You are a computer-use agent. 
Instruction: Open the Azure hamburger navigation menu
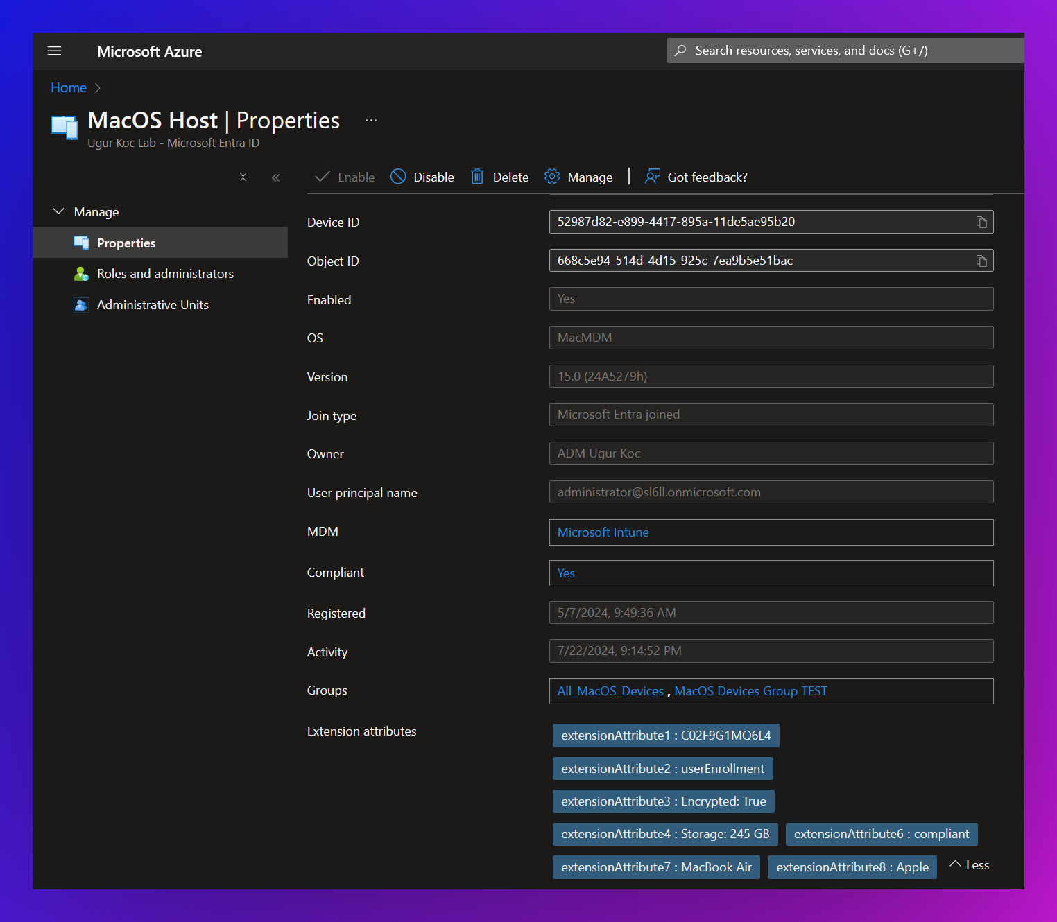click(x=54, y=51)
